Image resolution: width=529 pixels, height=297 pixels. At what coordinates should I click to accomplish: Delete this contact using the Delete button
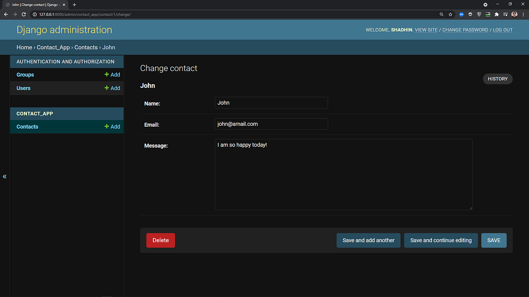(x=160, y=240)
